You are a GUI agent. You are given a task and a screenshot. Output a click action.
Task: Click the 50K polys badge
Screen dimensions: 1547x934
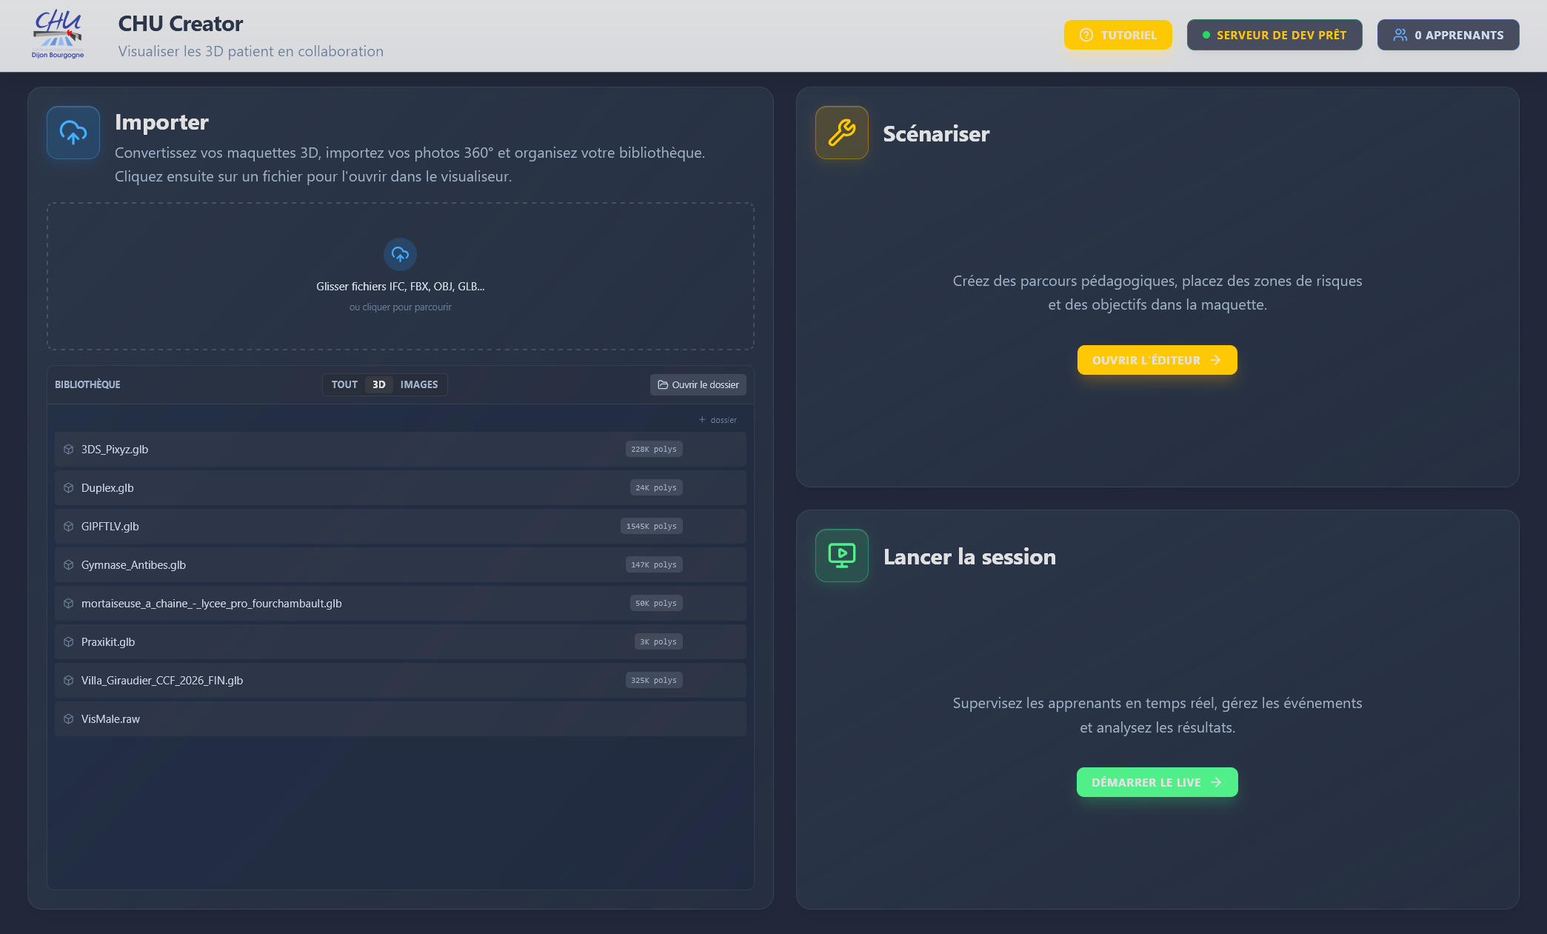tap(656, 604)
